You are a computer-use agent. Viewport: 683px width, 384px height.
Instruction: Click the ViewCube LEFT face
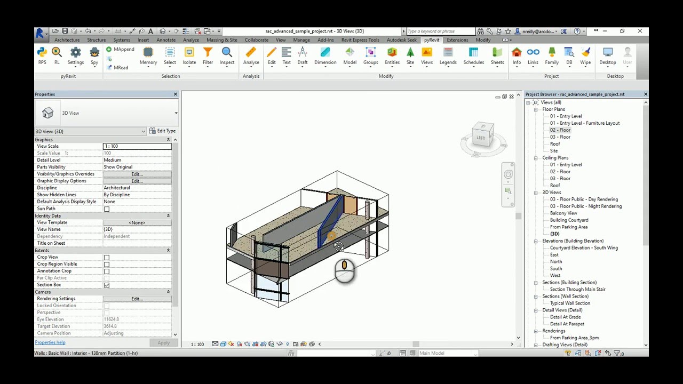click(482, 138)
